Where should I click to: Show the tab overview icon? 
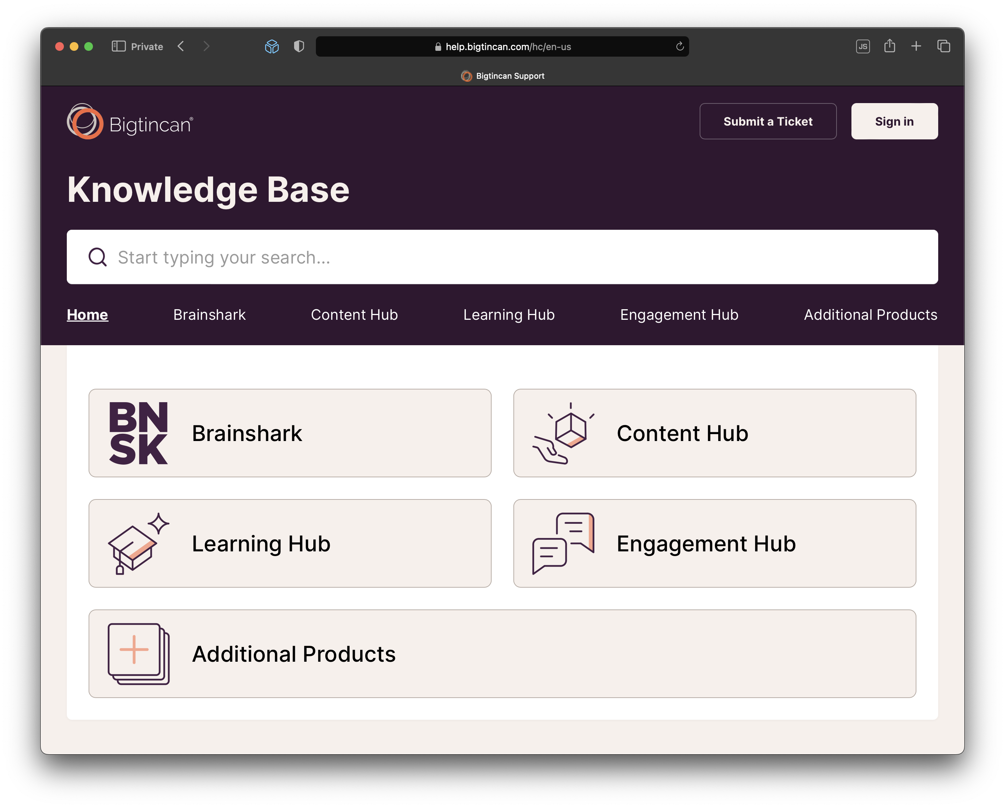[x=944, y=46]
